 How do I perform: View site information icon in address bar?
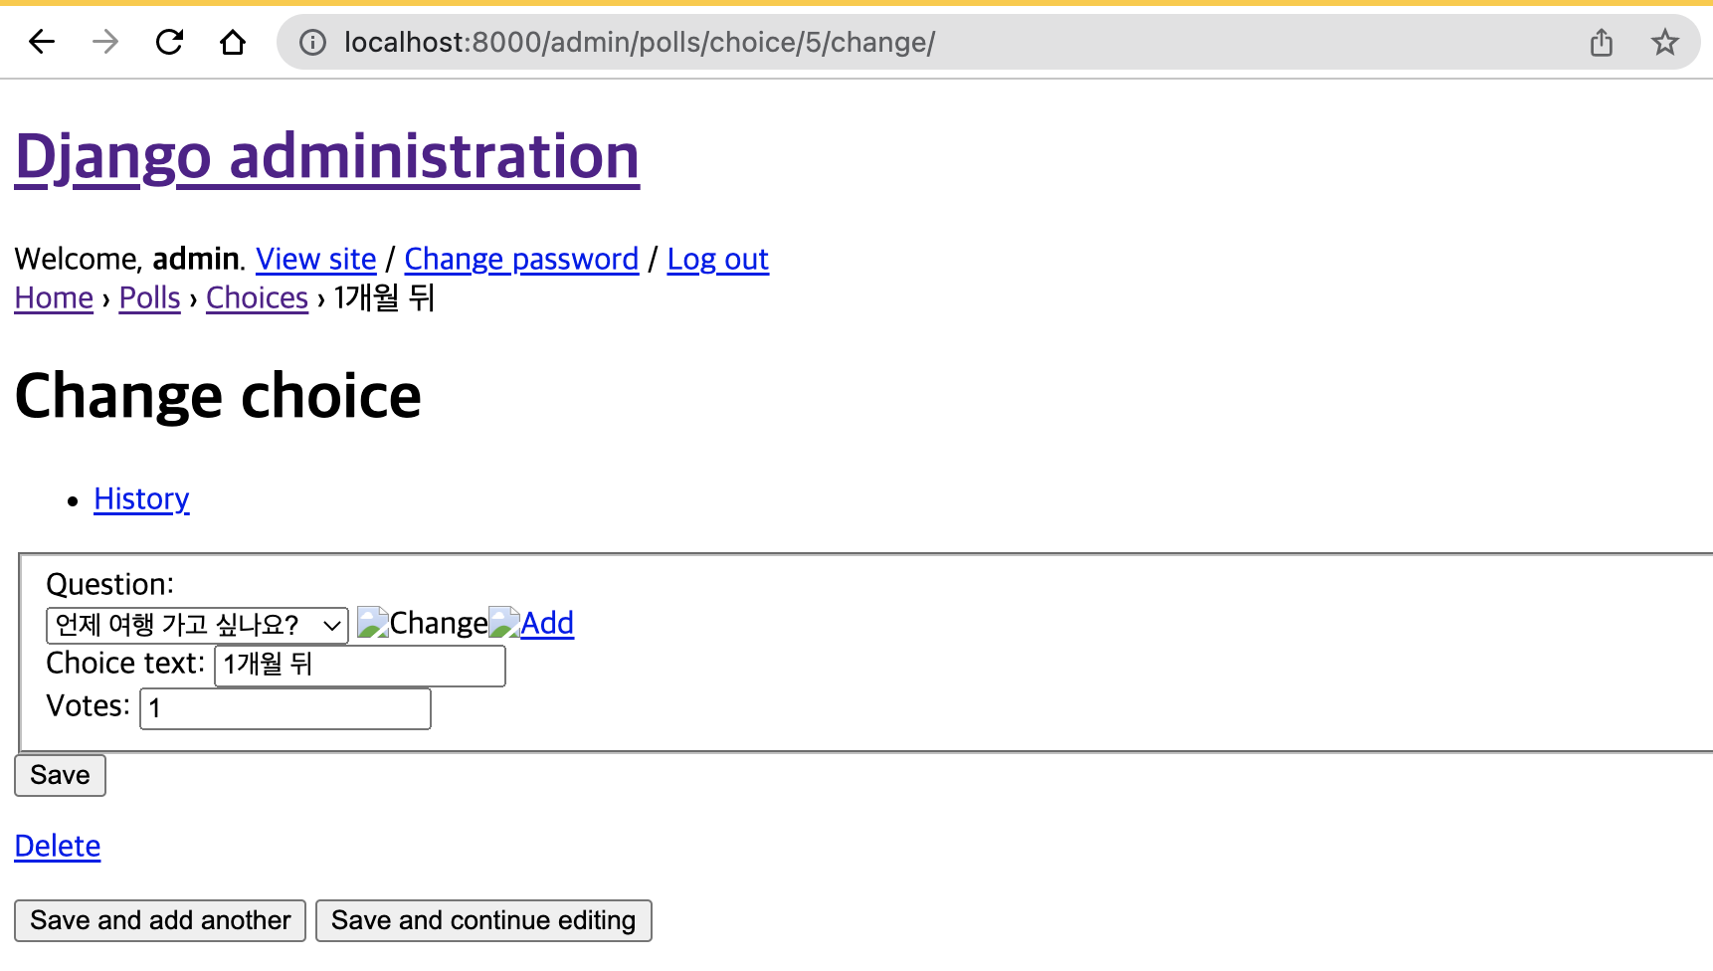[x=312, y=42]
